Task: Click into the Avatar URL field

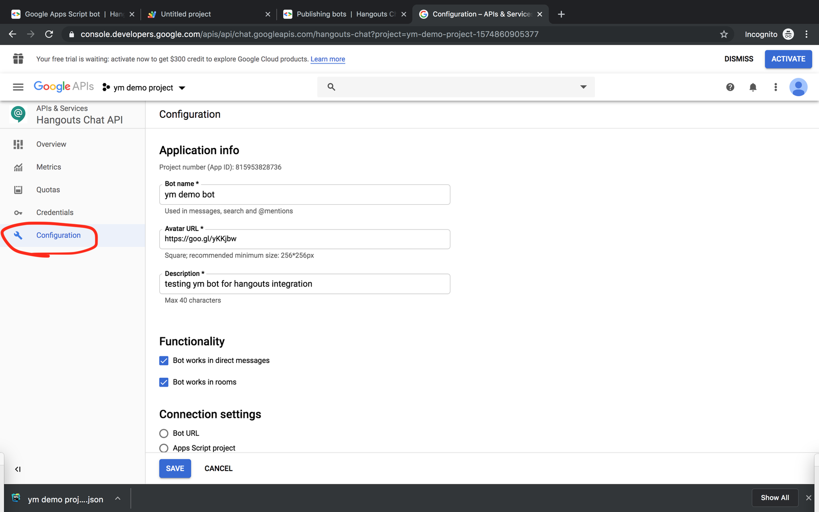Action: click(x=305, y=239)
